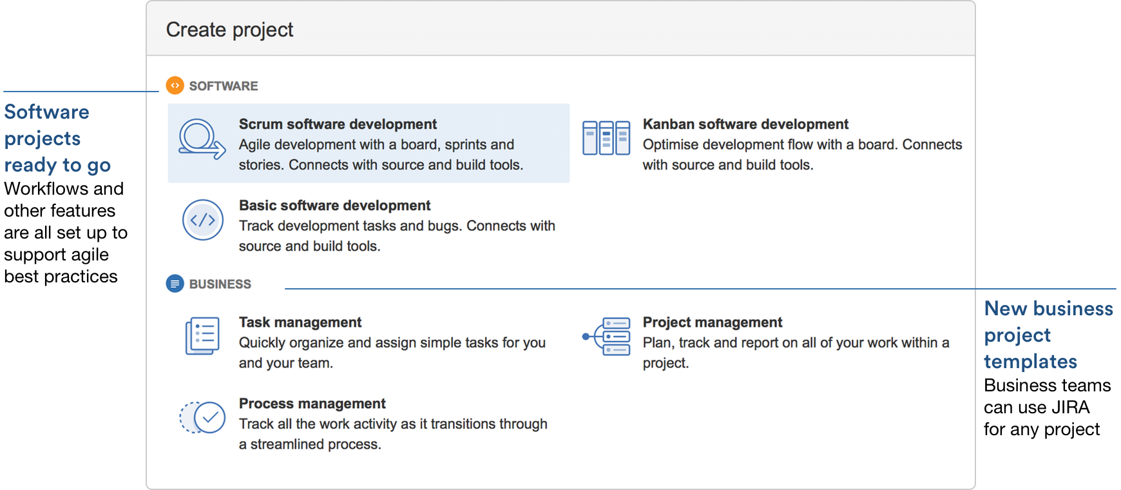This screenshot has width=1121, height=490.
Task: Click the Kanban description about optimising flow
Action: click(x=801, y=155)
